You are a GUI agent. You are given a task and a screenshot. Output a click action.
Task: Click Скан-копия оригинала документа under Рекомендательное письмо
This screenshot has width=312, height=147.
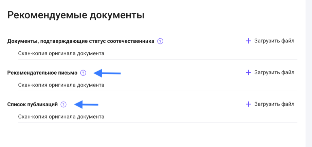pyautogui.click(x=61, y=85)
